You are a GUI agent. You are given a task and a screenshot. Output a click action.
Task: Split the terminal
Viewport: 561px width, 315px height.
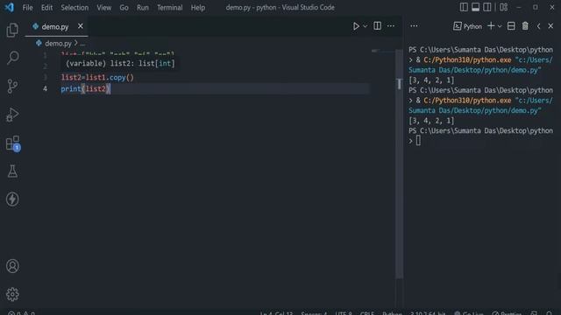[x=511, y=26]
